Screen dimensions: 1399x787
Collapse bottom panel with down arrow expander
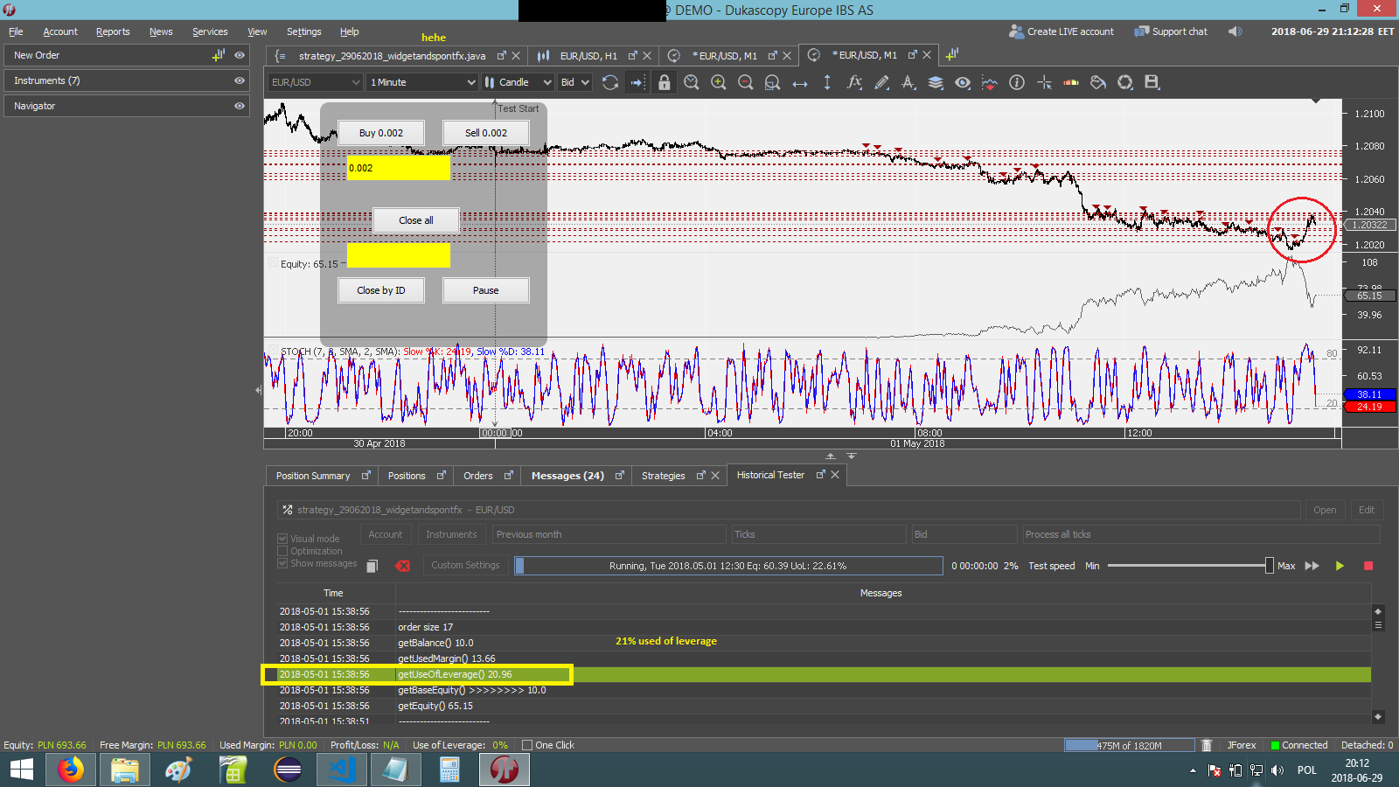(852, 456)
